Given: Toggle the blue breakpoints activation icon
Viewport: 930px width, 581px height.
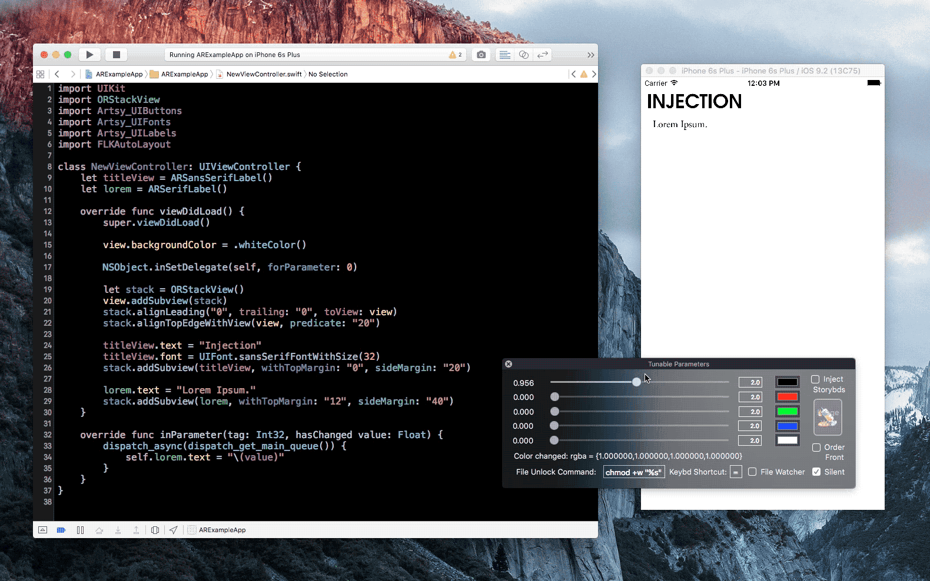Looking at the screenshot, I should coord(61,530).
